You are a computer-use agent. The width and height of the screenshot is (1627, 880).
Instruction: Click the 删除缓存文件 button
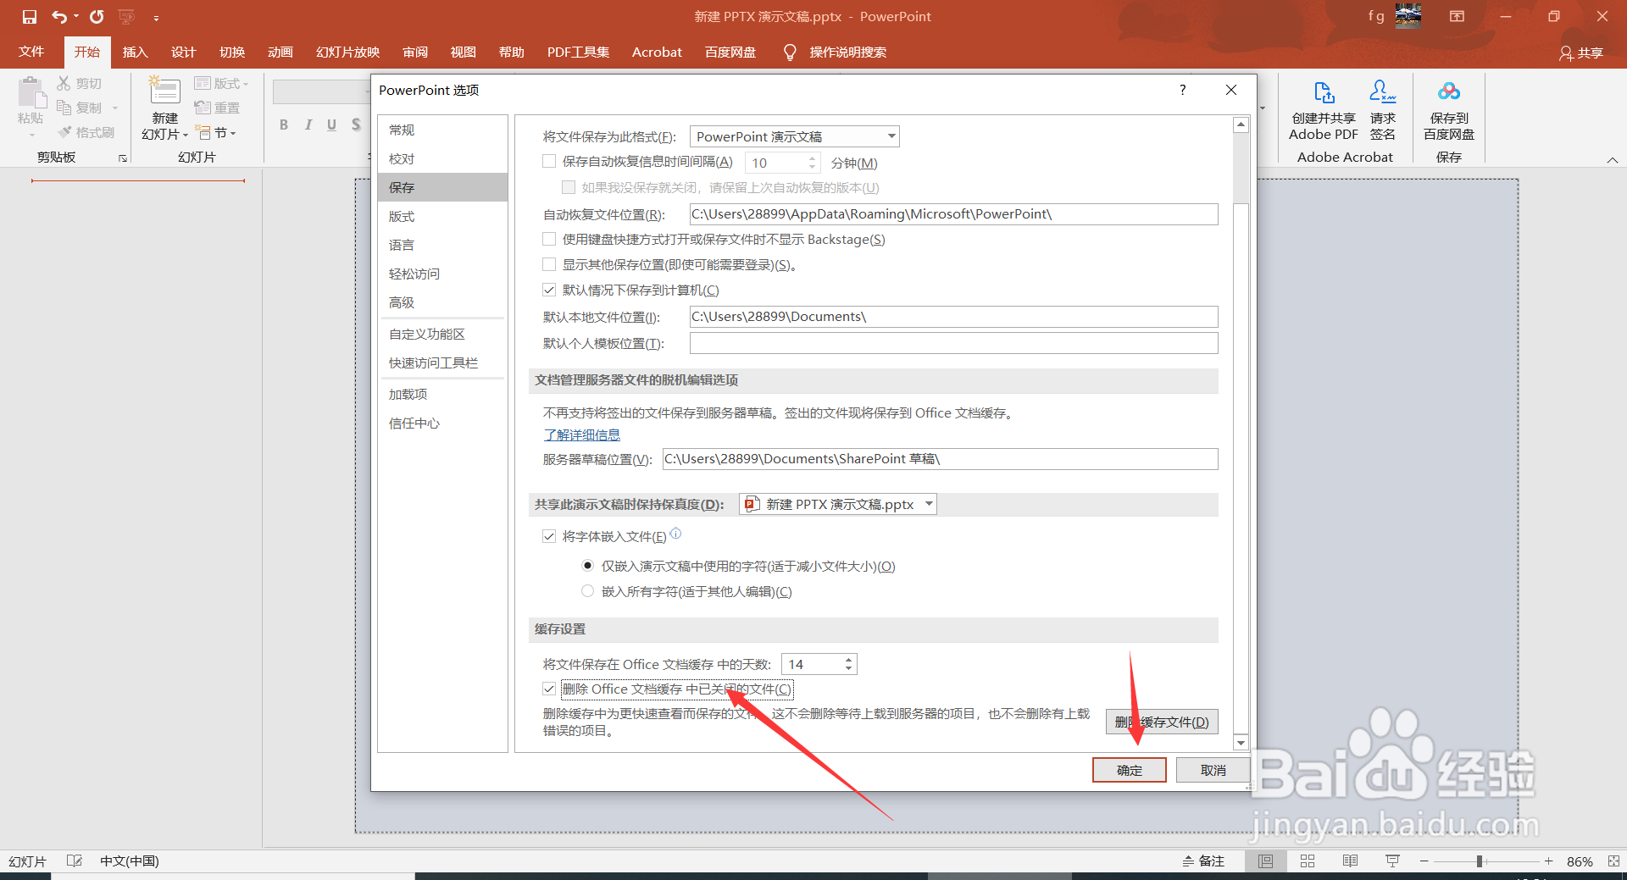[x=1160, y=722]
